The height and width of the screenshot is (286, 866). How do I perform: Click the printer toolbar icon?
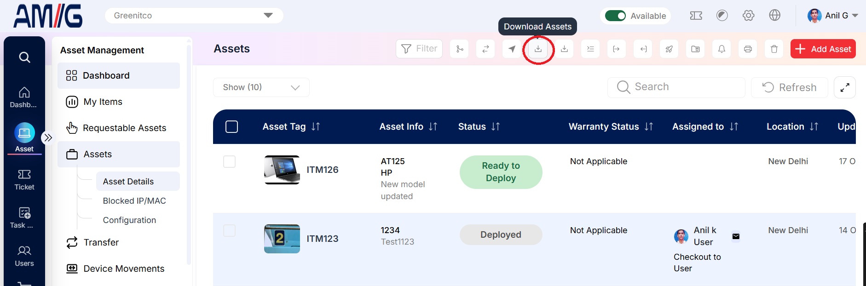(x=748, y=49)
